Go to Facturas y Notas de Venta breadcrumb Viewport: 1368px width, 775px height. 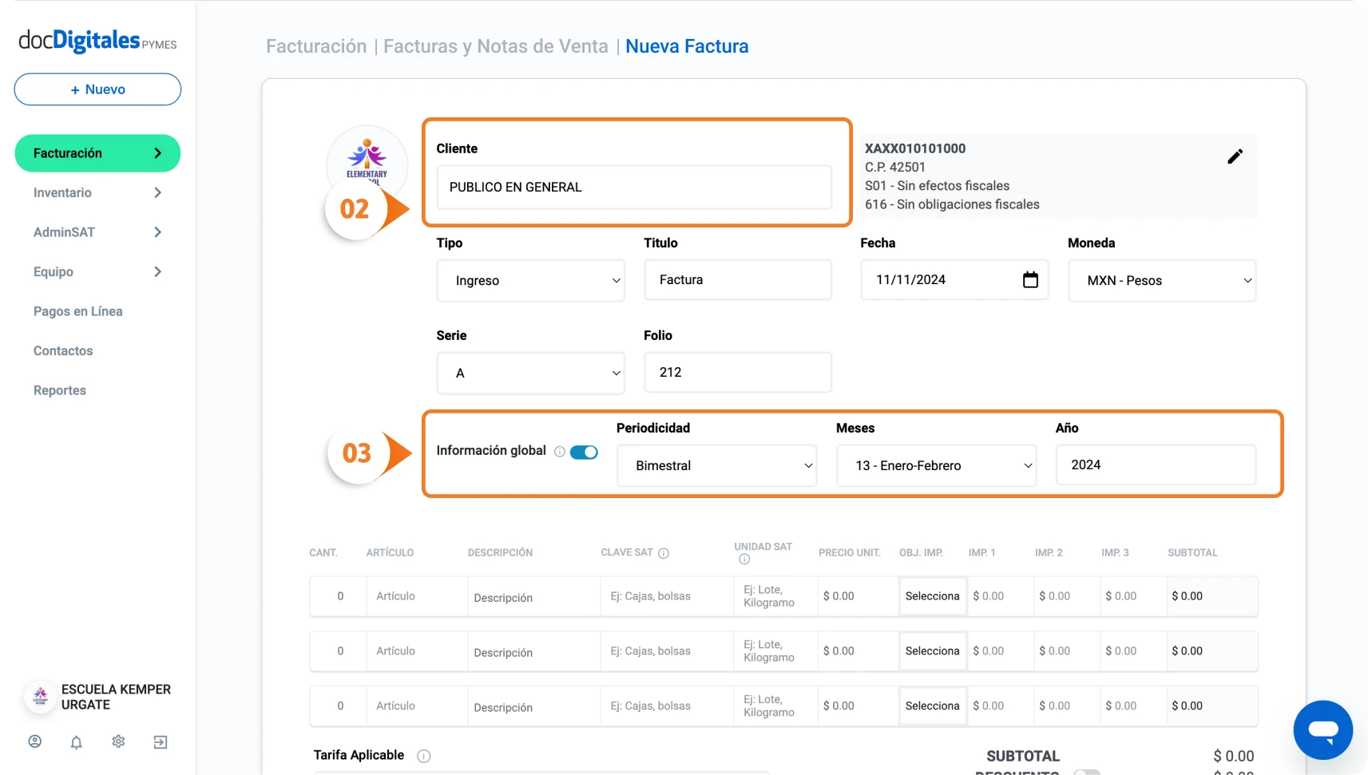[x=496, y=46]
